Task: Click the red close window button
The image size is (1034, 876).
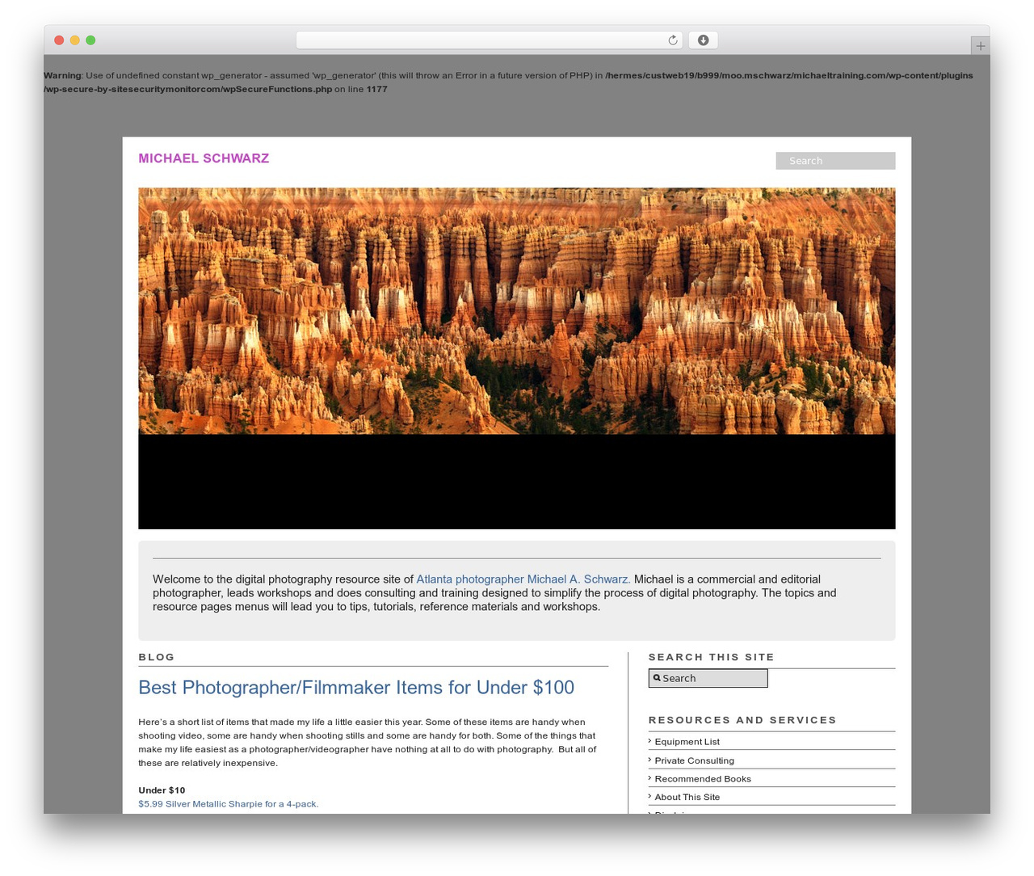Action: [59, 40]
